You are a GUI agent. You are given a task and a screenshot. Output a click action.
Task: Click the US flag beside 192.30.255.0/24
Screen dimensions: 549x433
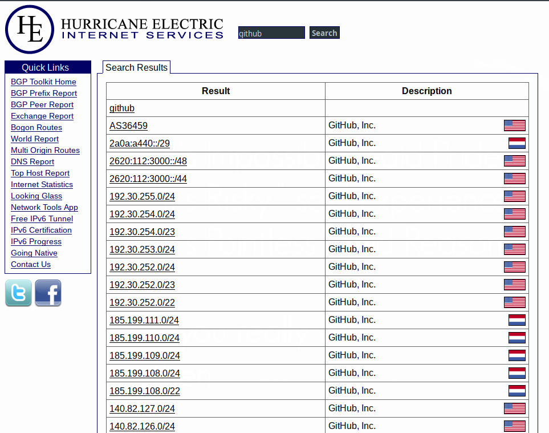[x=515, y=196]
